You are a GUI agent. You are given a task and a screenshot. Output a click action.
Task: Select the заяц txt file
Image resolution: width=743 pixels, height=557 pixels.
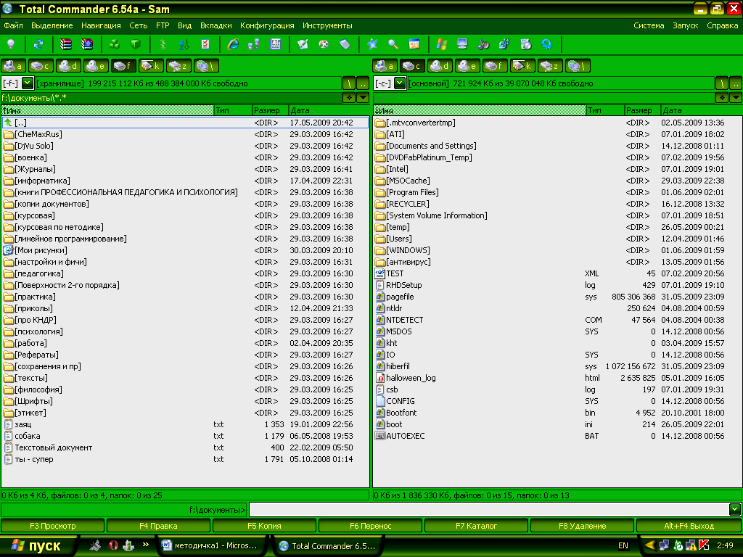(185, 424)
